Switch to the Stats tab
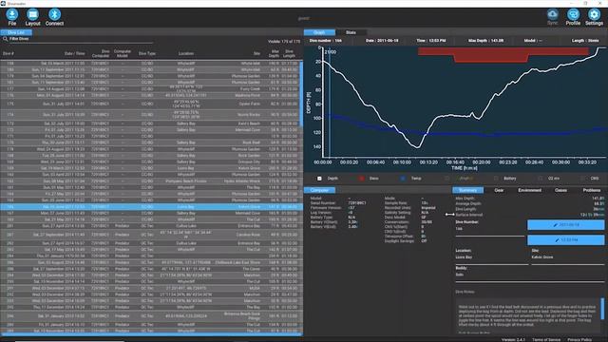 coord(351,32)
